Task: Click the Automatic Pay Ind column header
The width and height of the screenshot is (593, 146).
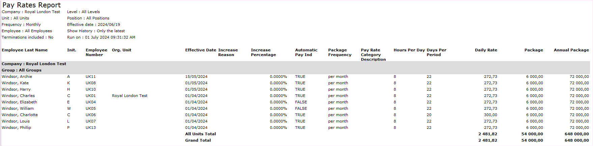Action: pyautogui.click(x=306, y=52)
